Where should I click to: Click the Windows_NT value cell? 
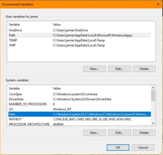pyautogui.click(x=62, y=109)
